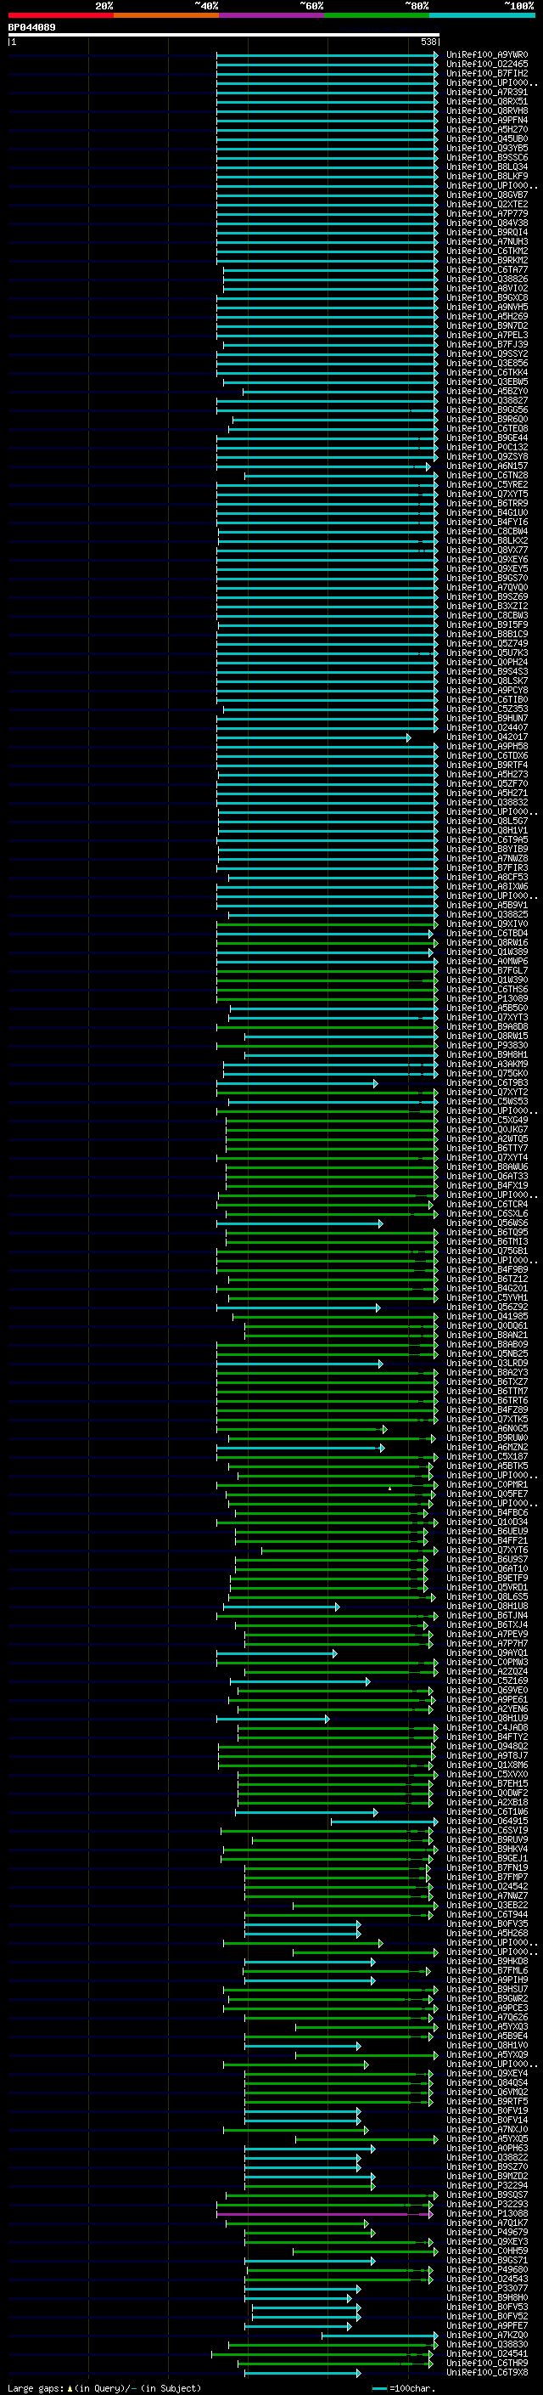Click the query end position 538
Image resolution: width=543 pixels, height=2395 pixels.
[x=428, y=42]
